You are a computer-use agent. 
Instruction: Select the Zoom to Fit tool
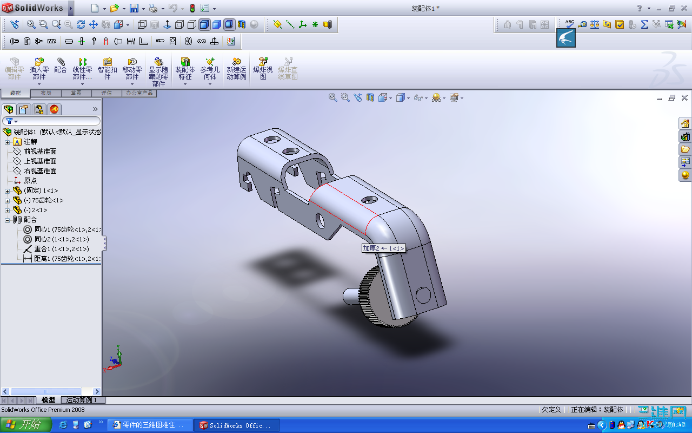click(31, 24)
